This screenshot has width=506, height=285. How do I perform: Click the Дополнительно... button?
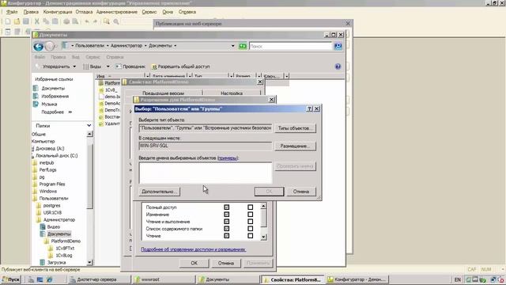pyautogui.click(x=160, y=192)
